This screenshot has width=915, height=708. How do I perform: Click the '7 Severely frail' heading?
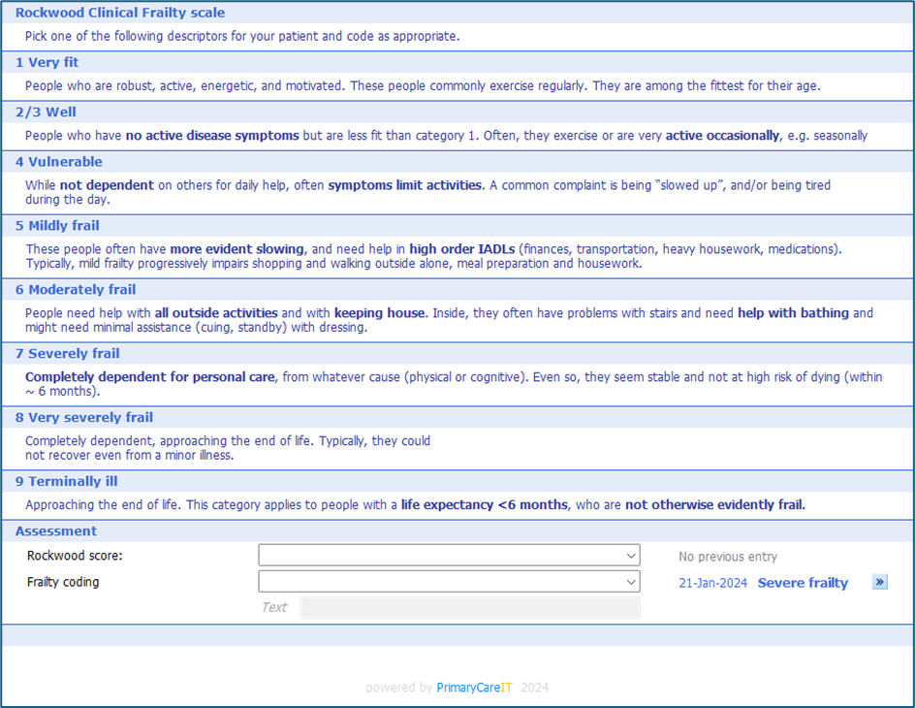67,354
